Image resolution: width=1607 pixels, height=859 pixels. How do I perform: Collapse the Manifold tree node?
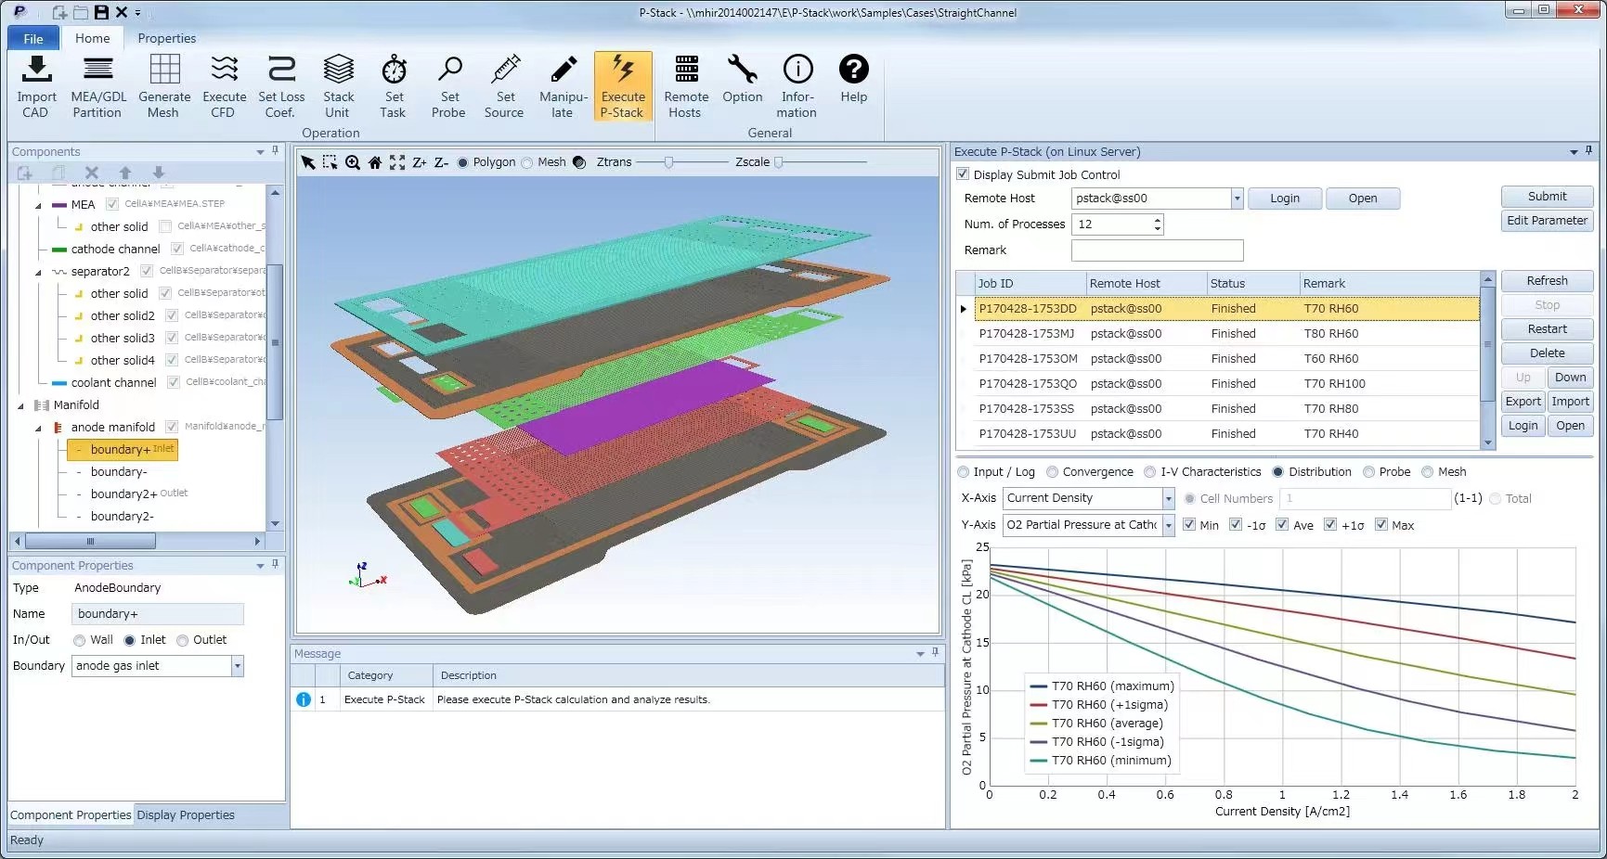point(20,405)
